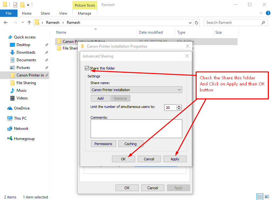
Task: Open recent locations dropdown beside navigation arrows
Action: pos(22,23)
